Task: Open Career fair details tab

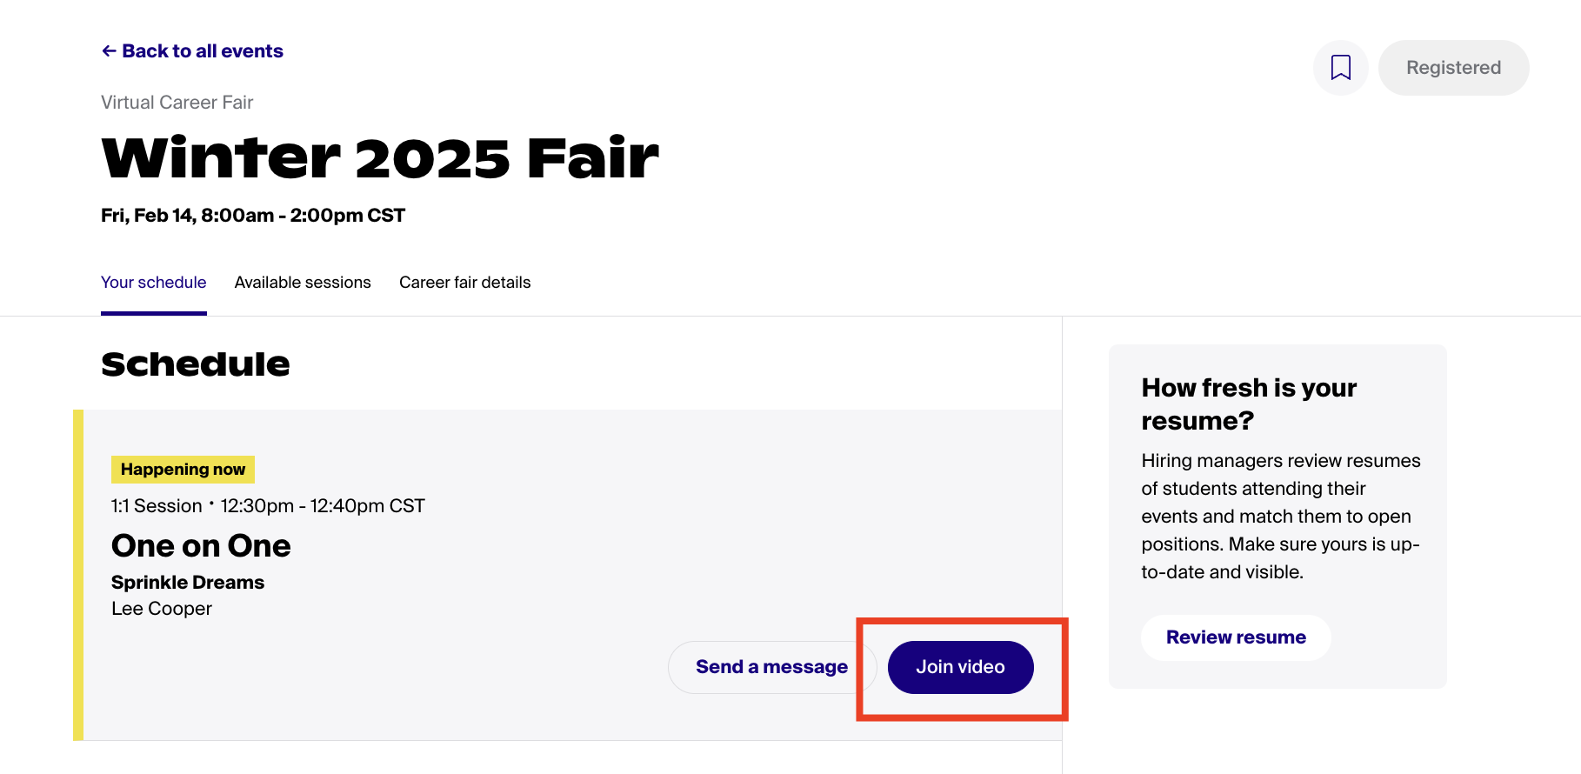Action: (x=464, y=283)
